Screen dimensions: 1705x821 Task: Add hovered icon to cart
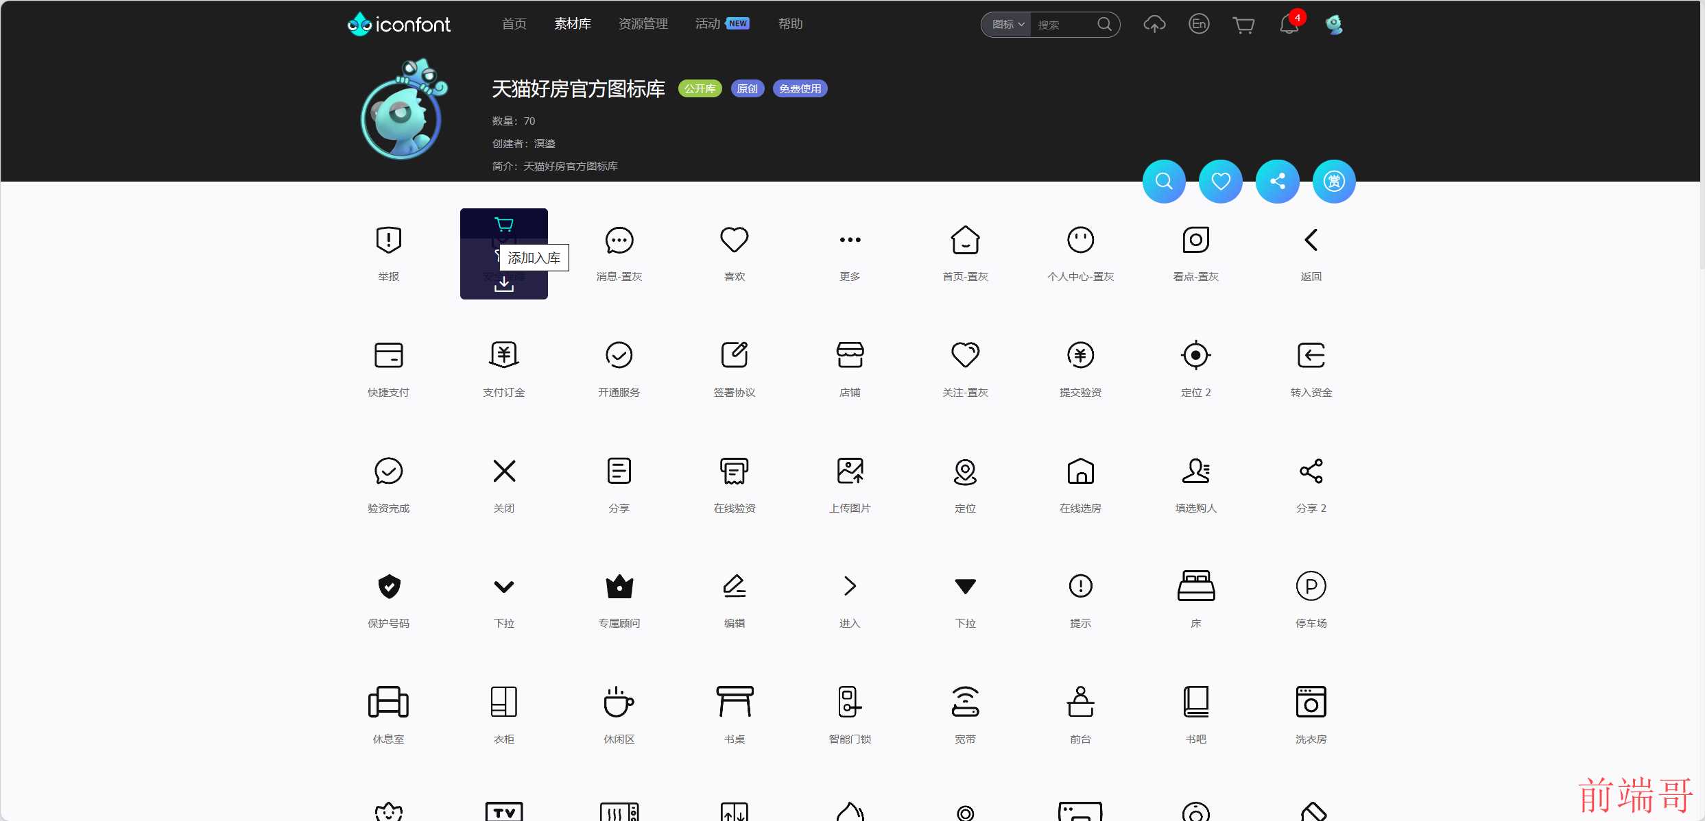point(504,224)
